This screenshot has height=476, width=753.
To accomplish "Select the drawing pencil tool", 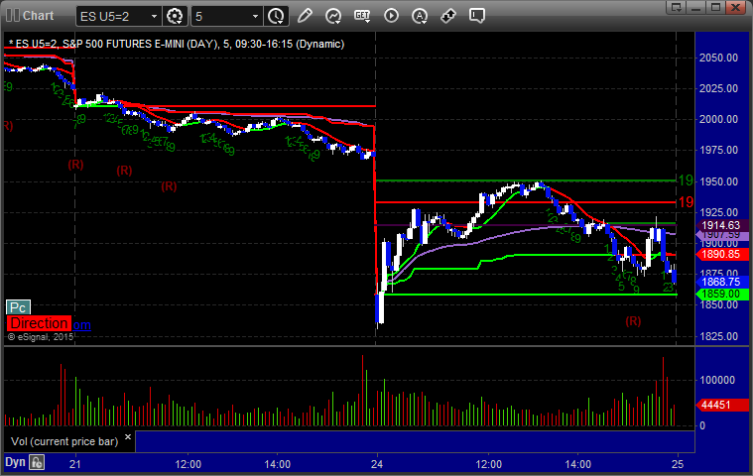I will point(305,16).
